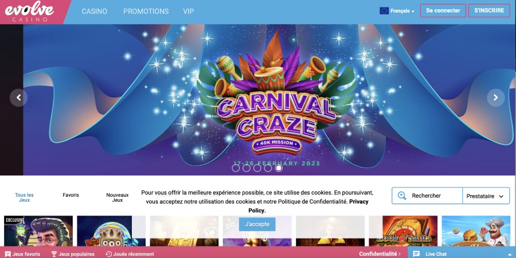Select the third carousel dot indicator
The height and width of the screenshot is (258, 516).
click(257, 168)
